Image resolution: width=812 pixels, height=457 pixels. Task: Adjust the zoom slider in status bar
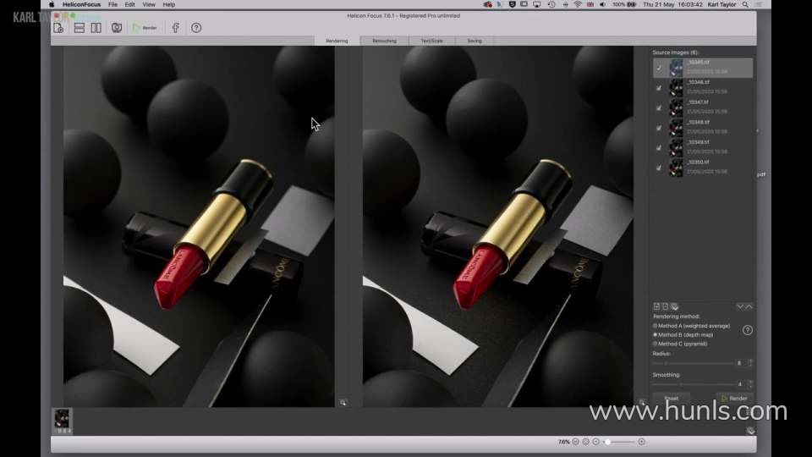coord(618,442)
